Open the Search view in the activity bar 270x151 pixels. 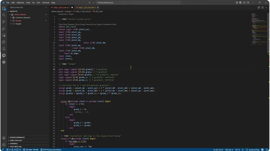[4, 15]
